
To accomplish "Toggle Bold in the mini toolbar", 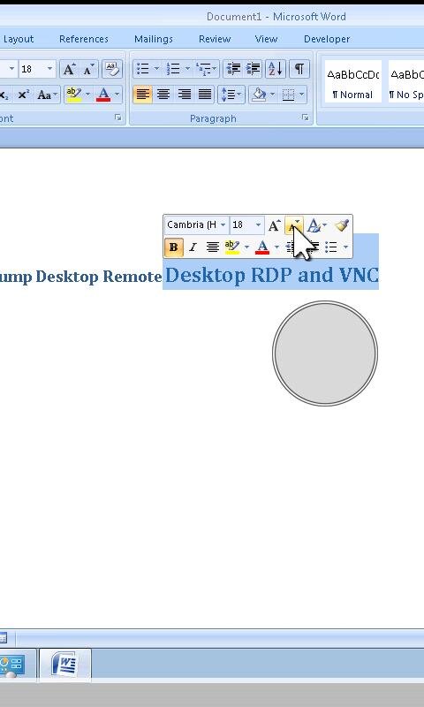I will 173,247.
